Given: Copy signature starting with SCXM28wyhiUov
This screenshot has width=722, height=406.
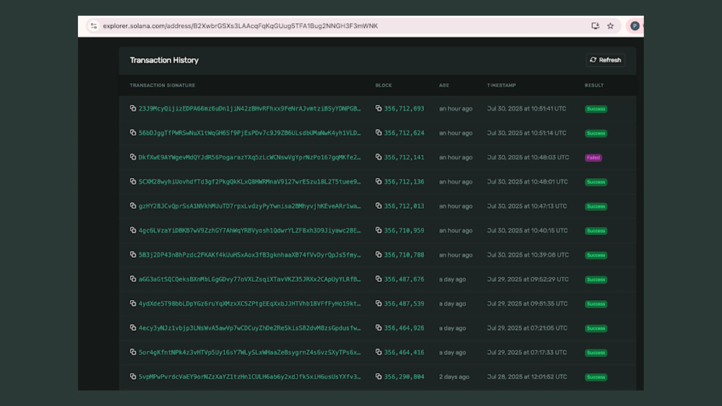Looking at the screenshot, I should [x=133, y=181].
